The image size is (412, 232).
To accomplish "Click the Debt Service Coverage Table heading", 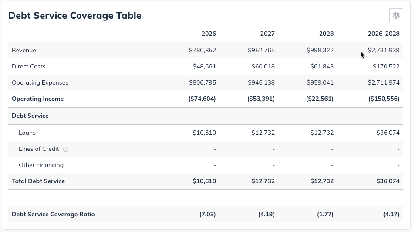I will 75,16.
